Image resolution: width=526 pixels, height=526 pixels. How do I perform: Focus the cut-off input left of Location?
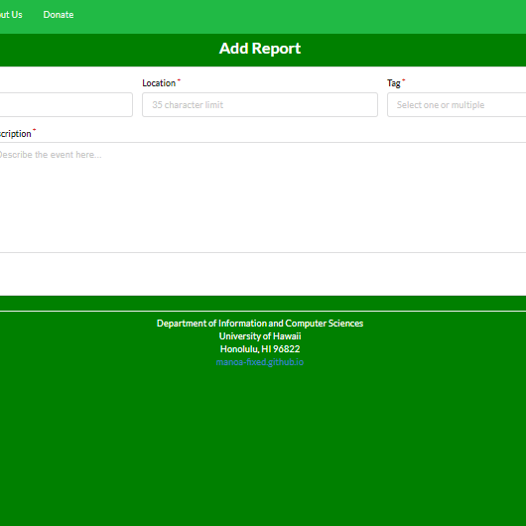[x=66, y=104]
